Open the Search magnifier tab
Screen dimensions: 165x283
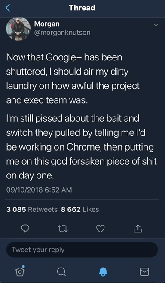click(61, 271)
